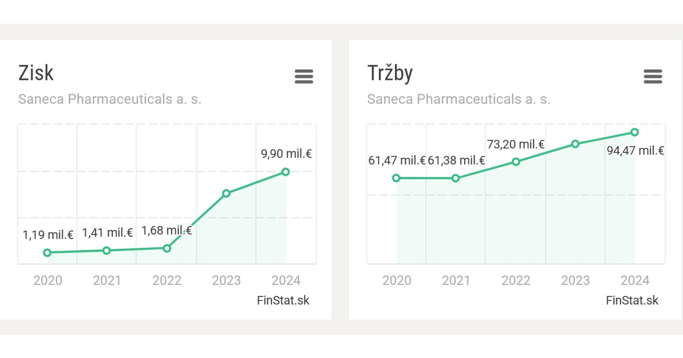The height and width of the screenshot is (358, 683).
Task: Click the FinStat.sk link under Tržby chart
Action: click(632, 300)
